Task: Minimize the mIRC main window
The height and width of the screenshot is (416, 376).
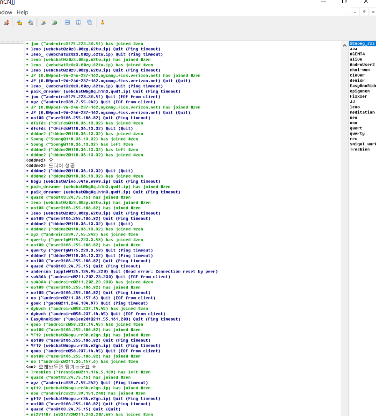Action: pyautogui.click(x=324, y=1)
